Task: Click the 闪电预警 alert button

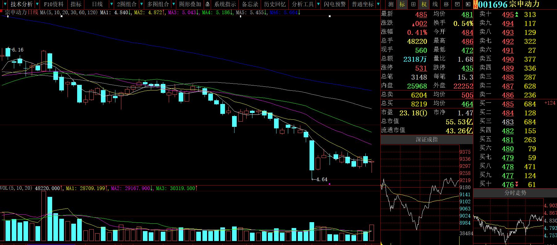Action: pos(335,4)
